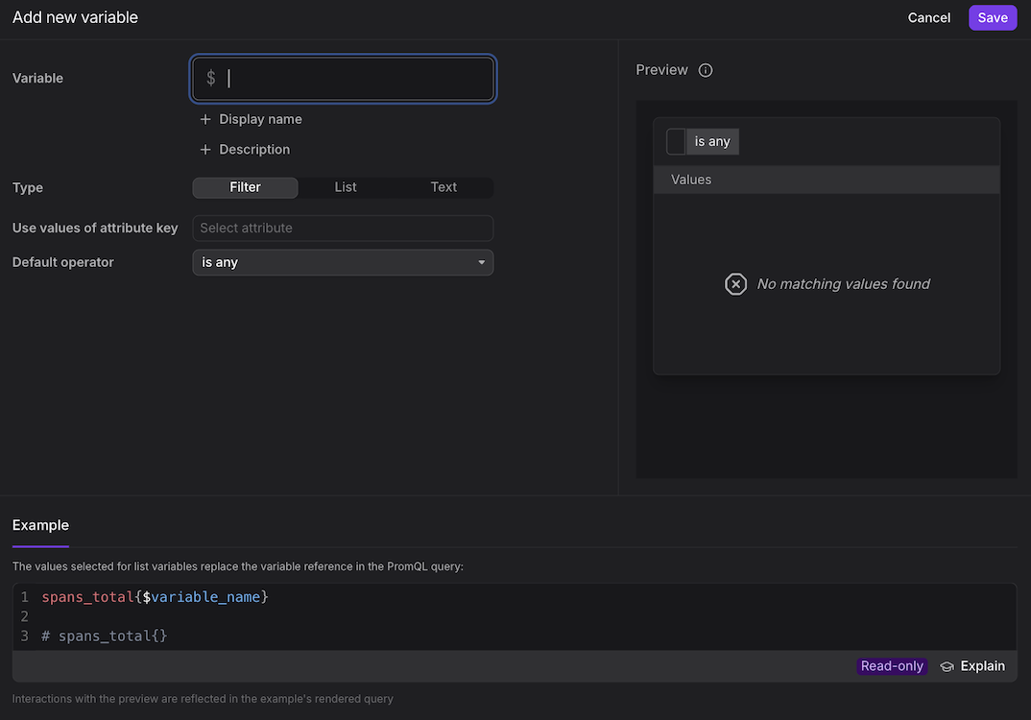Screen dimensions: 1031x720
Task: Select the Filter variable type
Action: tap(245, 187)
